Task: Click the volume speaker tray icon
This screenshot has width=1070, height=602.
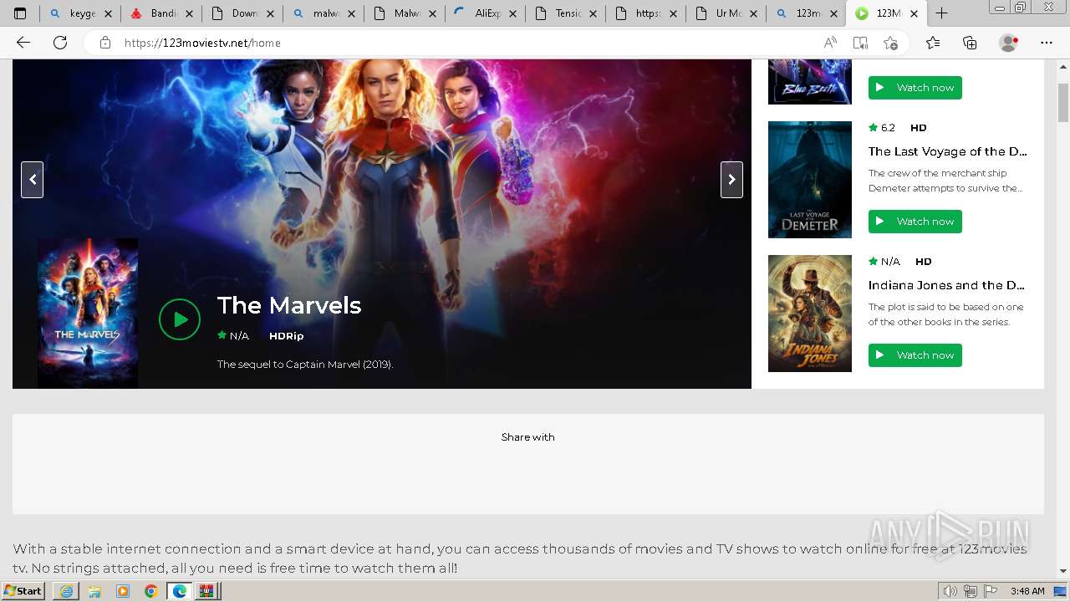Action: point(950,591)
